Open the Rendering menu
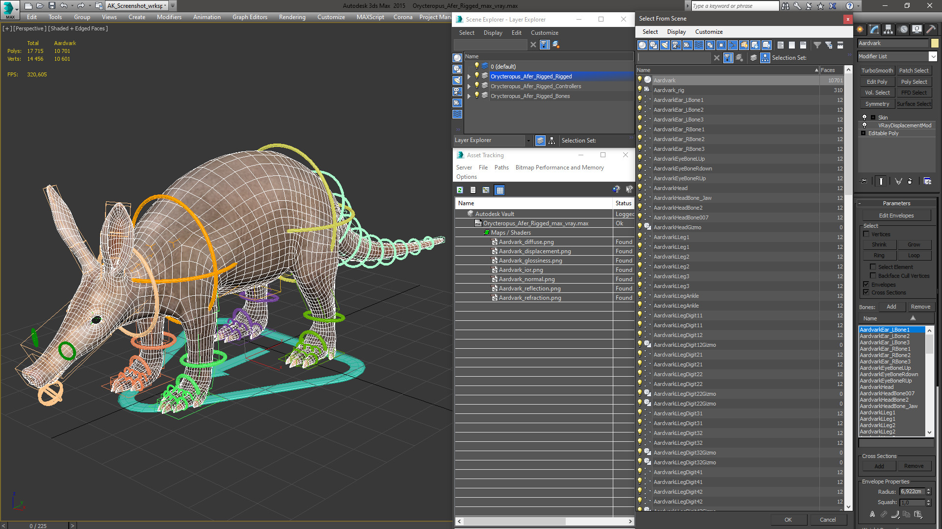Image resolution: width=942 pixels, height=529 pixels. click(x=292, y=17)
